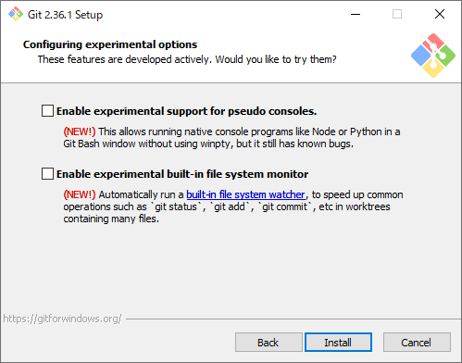The width and height of the screenshot is (462, 363).
Task: Click the gitforwindows.org URL text
Action: point(62,319)
